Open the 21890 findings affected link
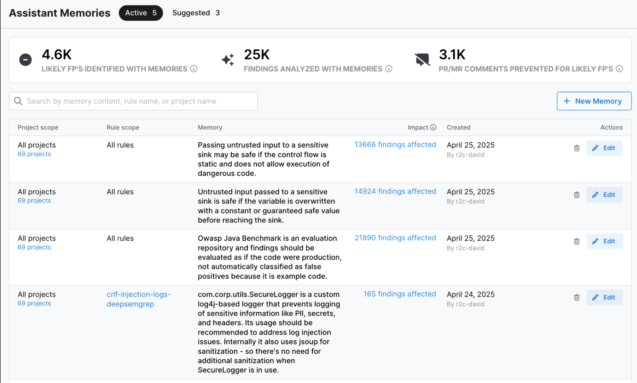637x383 pixels. click(x=395, y=238)
